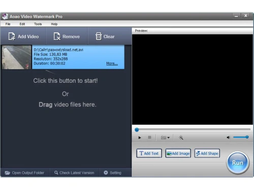
Task: Open the Help menu
Action: coord(54,24)
